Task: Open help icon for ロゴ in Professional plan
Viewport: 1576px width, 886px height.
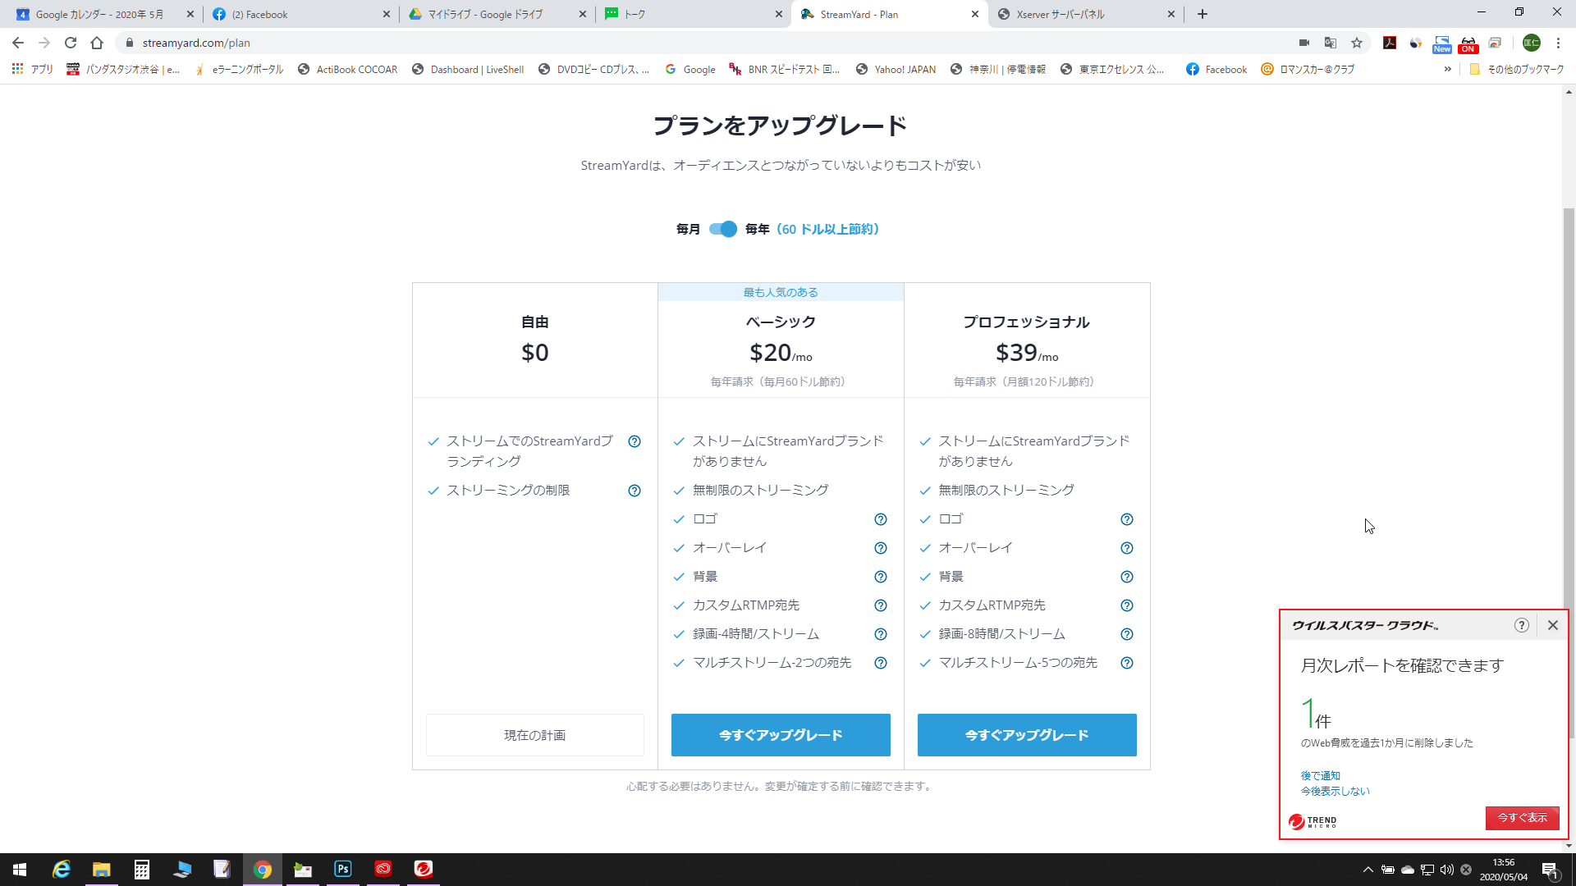Action: 1127,519
